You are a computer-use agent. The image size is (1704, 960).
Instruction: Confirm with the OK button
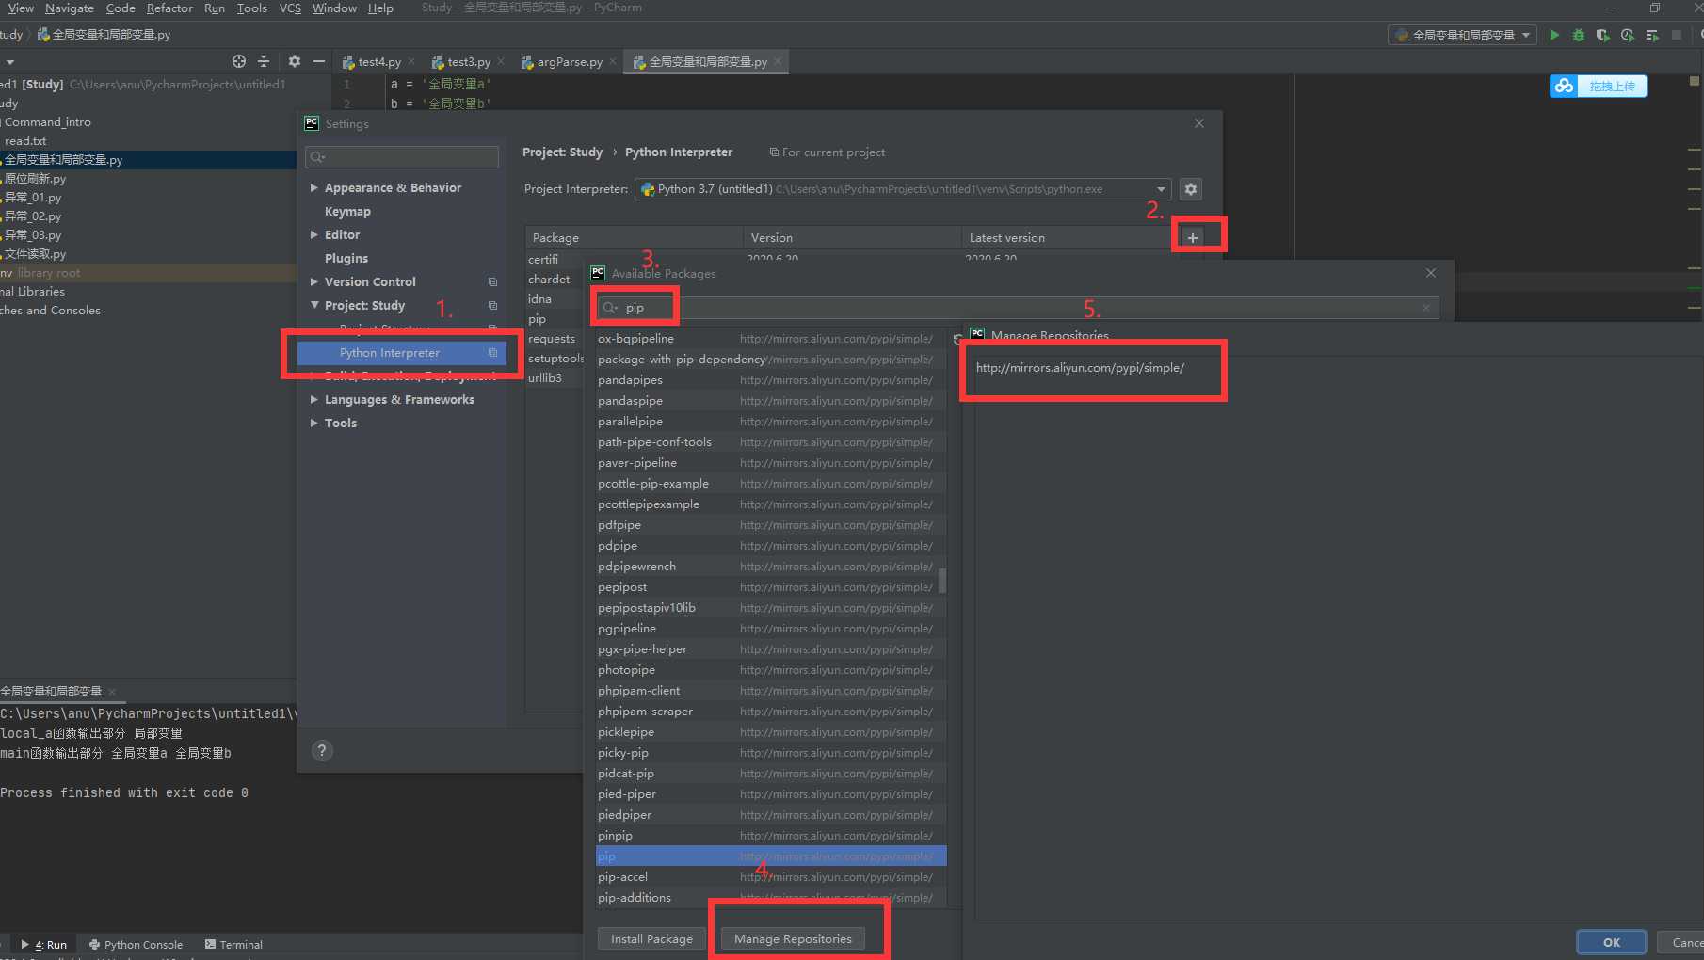click(1611, 942)
